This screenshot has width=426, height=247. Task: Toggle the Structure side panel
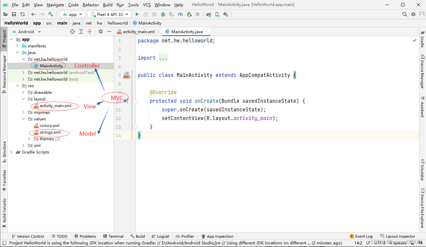pyautogui.click(x=4, y=152)
